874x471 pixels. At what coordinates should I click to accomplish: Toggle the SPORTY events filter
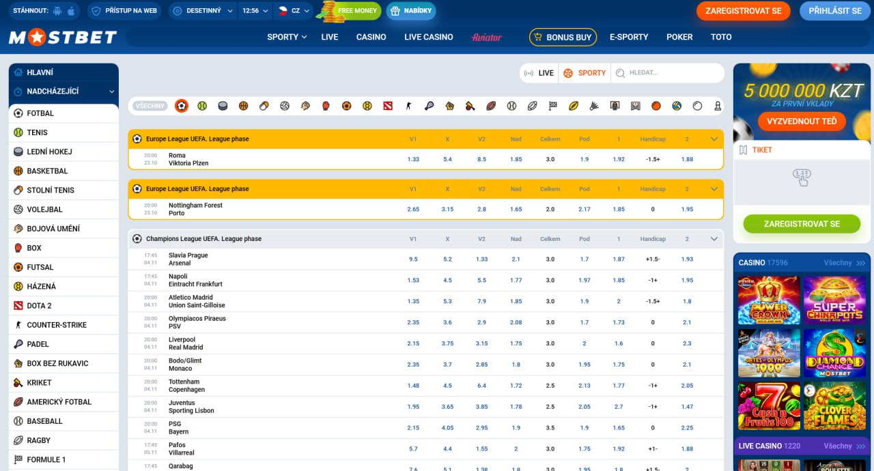point(584,73)
